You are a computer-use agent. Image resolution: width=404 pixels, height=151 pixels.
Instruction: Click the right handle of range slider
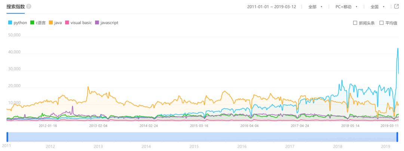click(397, 137)
